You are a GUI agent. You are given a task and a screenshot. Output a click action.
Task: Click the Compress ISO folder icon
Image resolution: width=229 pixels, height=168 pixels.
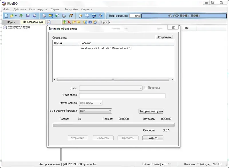tap(51, 16)
